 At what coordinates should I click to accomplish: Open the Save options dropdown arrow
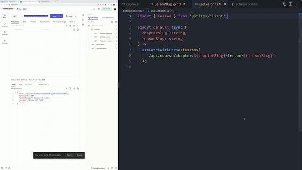(x=76, y=16)
